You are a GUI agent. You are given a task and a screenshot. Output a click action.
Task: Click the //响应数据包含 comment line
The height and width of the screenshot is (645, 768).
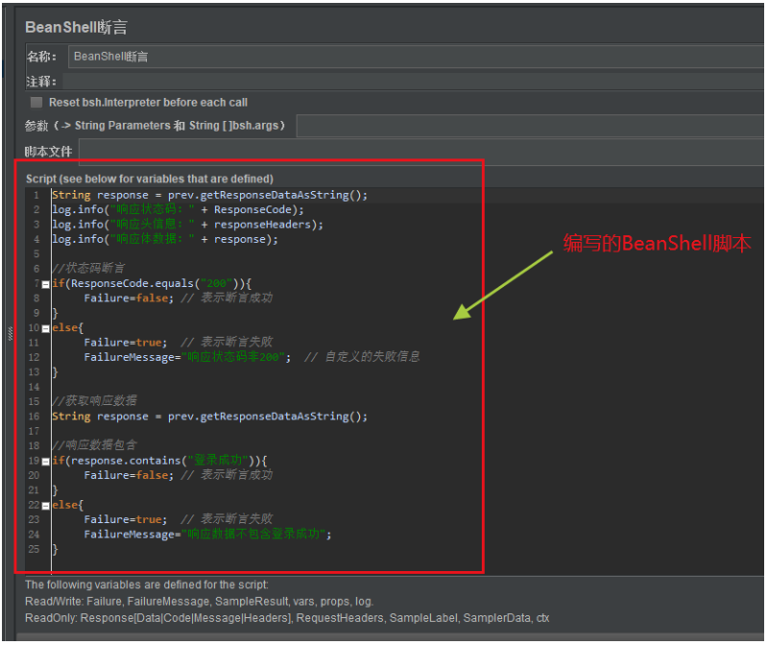pyautogui.click(x=94, y=444)
